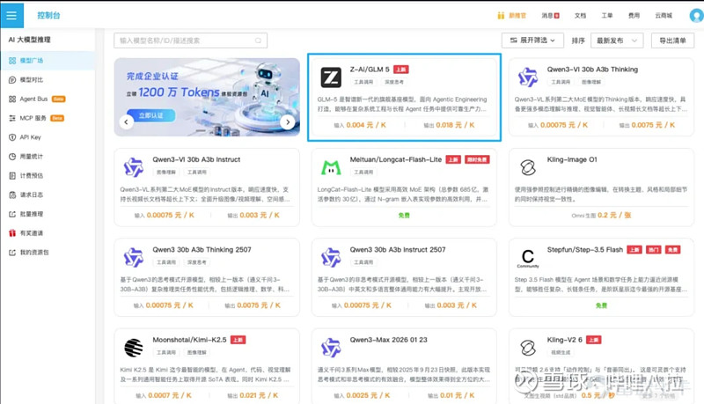This screenshot has height=404, width=704.
Task: Open 工单 in top navigation
Action: [607, 15]
